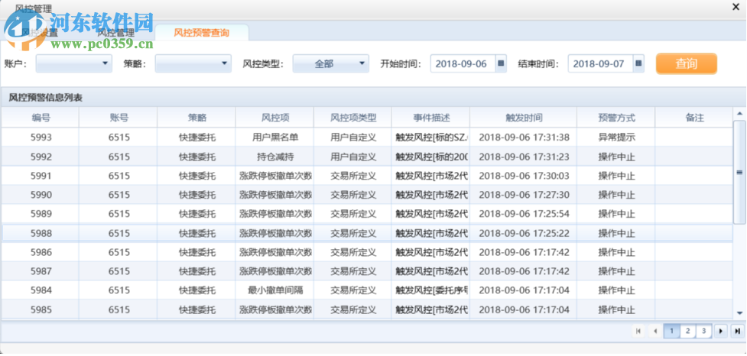This screenshot has width=747, height=356.
Task: Click the 最小撤单间隔 cell
Action: [x=275, y=290]
